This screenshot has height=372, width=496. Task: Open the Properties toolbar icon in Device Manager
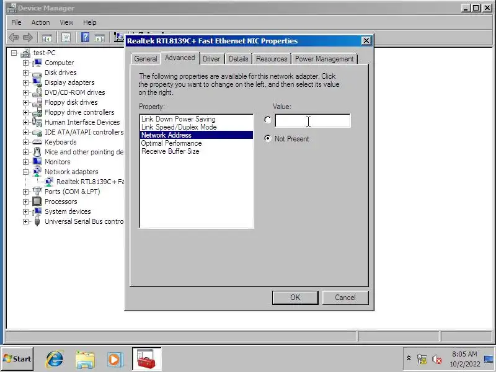click(x=66, y=38)
